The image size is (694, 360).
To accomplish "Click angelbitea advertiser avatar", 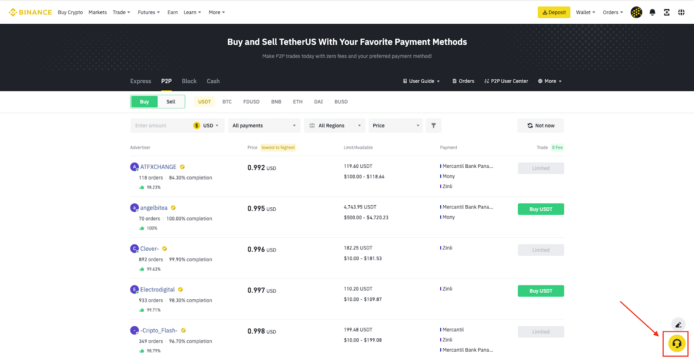I will click(134, 208).
